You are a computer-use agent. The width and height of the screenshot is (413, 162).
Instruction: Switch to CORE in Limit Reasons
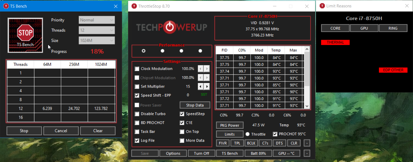click(x=335, y=28)
